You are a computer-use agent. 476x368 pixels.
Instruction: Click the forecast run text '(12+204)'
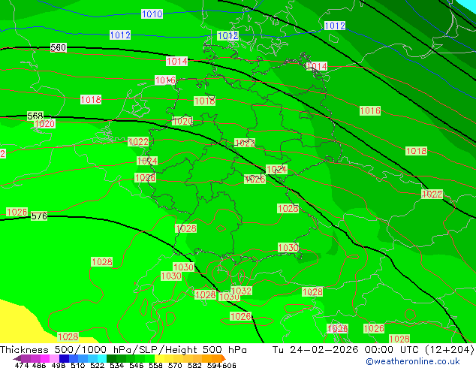[x=449, y=349]
